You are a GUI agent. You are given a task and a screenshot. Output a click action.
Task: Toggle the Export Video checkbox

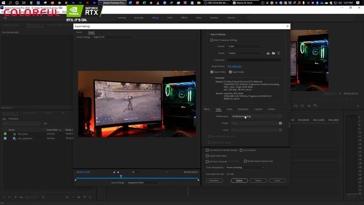[212, 72]
